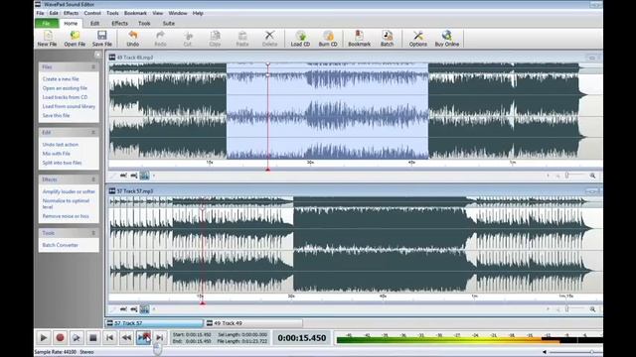Viewport: 636px width, 357px height.
Task: Click the Open an existing file link
Action: 65,88
